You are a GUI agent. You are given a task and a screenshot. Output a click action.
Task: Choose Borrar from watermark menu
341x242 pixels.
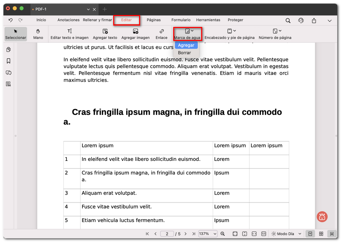pyautogui.click(x=184, y=53)
